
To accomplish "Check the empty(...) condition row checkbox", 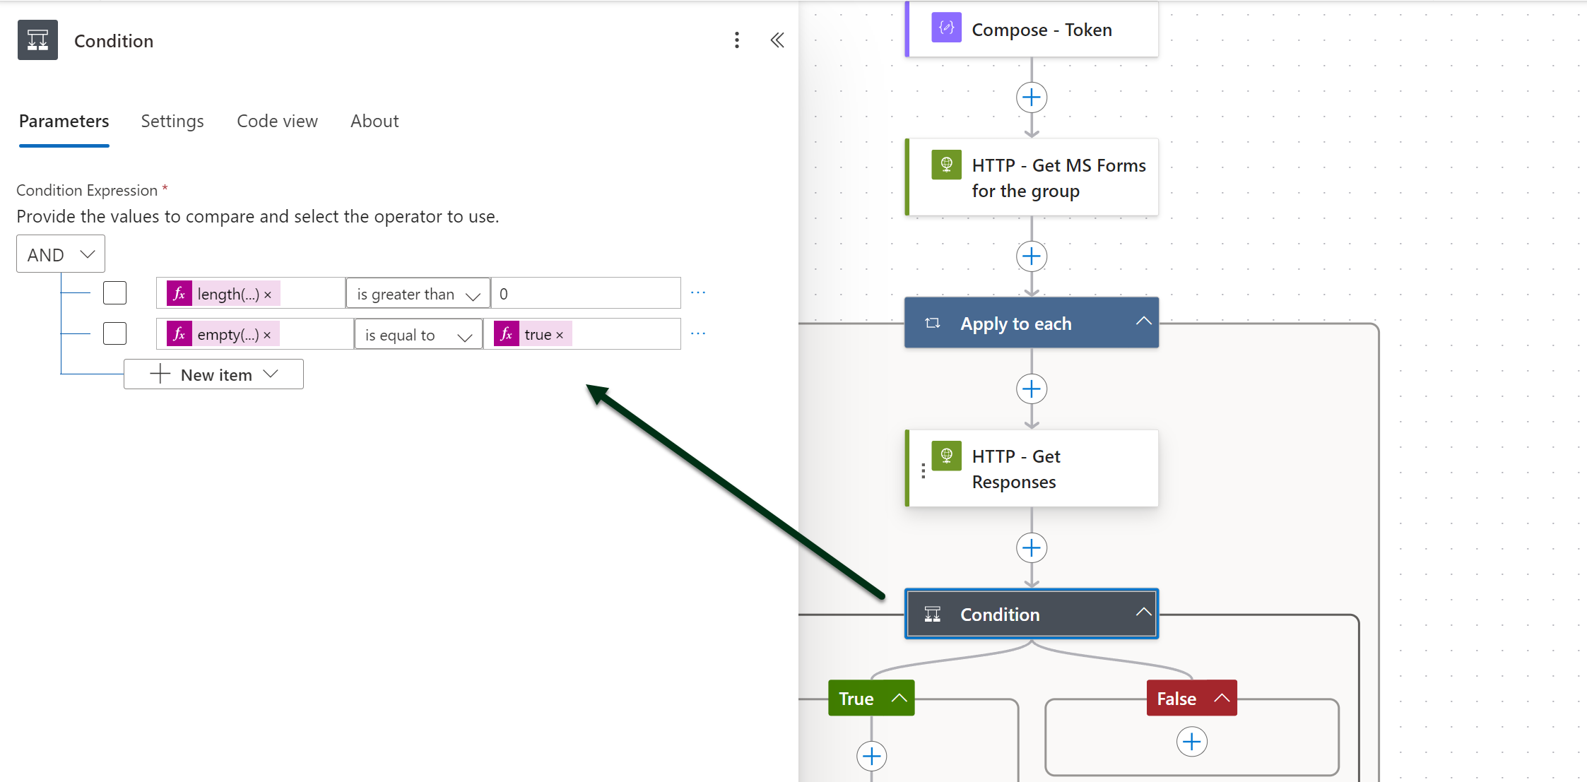I will tap(114, 333).
